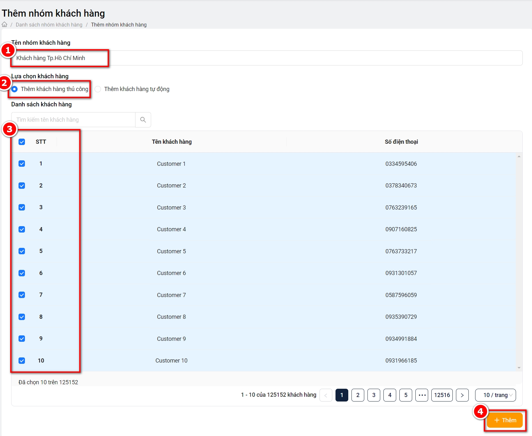
Task: Click the previous page arrow
Action: (326, 395)
